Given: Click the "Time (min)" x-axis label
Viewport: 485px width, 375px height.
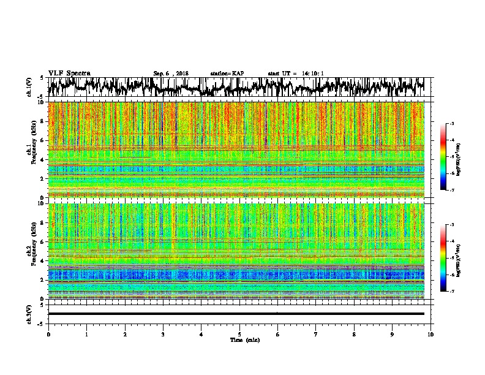Looking at the screenshot, I should (245, 340).
